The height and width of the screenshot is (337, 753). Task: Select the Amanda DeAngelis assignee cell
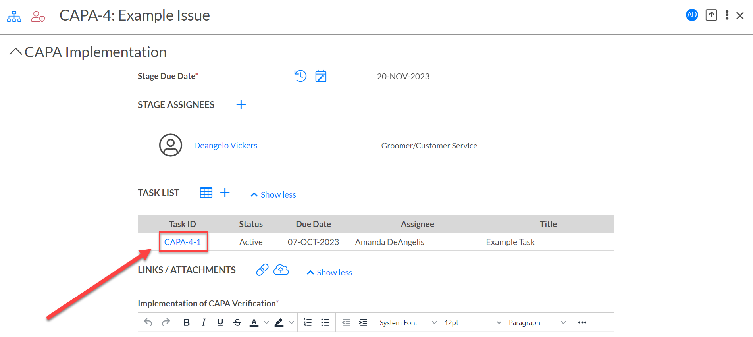tap(418, 242)
